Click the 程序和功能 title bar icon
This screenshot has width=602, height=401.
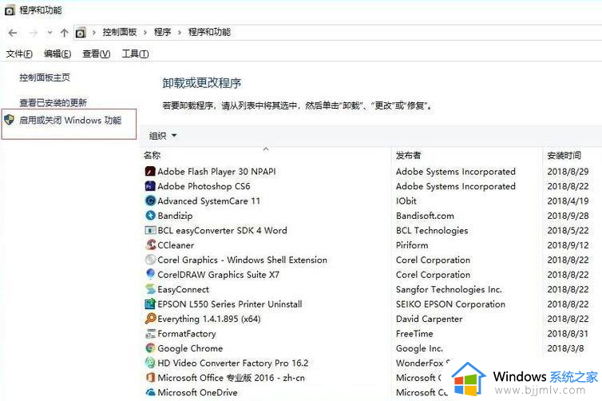[x=10, y=10]
